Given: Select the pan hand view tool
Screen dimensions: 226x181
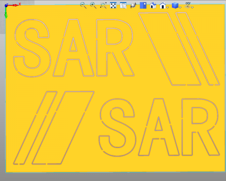Looking at the screenshot, I should point(123,5).
